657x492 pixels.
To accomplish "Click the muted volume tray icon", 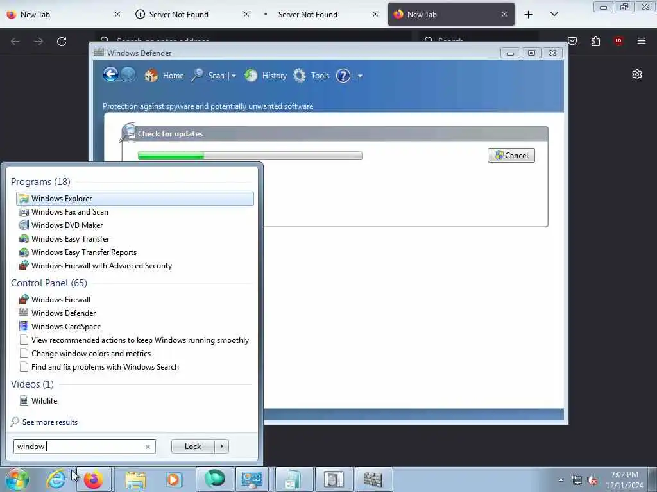I will tap(592, 480).
